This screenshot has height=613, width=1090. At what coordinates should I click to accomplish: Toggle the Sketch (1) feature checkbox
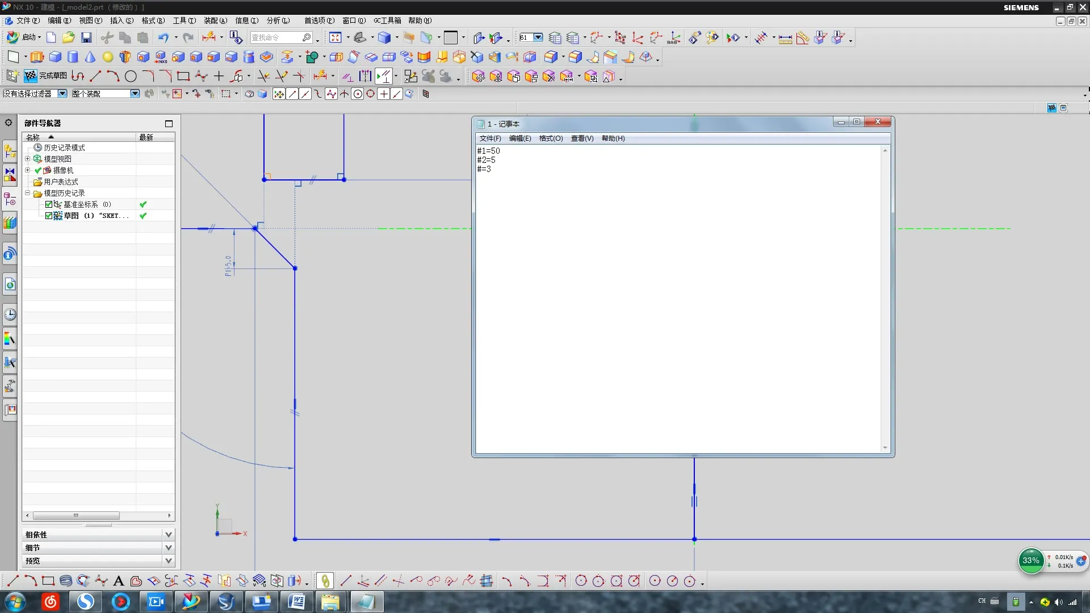[49, 216]
